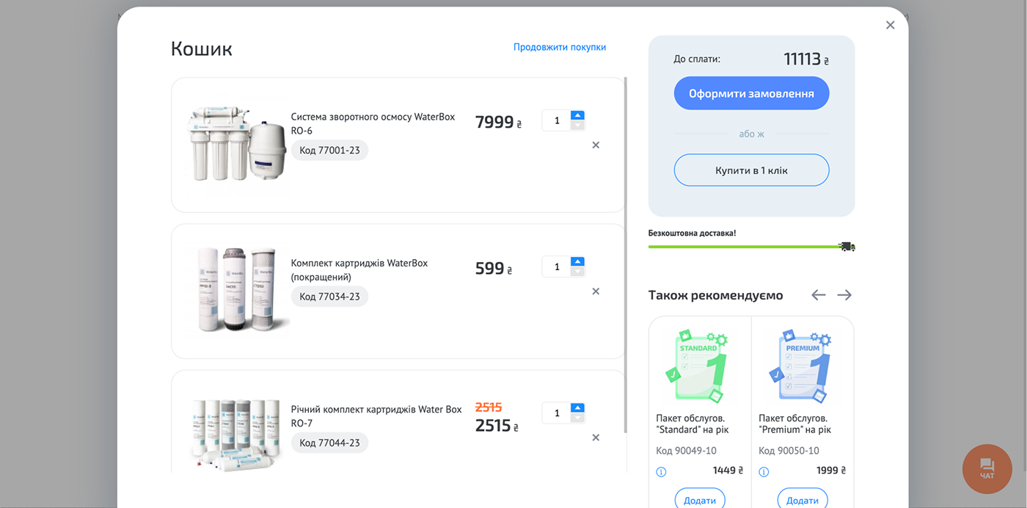The image size is (1027, 508).
Task: Decrease quantity of WaterBox RO-6 system
Action: click(x=577, y=126)
